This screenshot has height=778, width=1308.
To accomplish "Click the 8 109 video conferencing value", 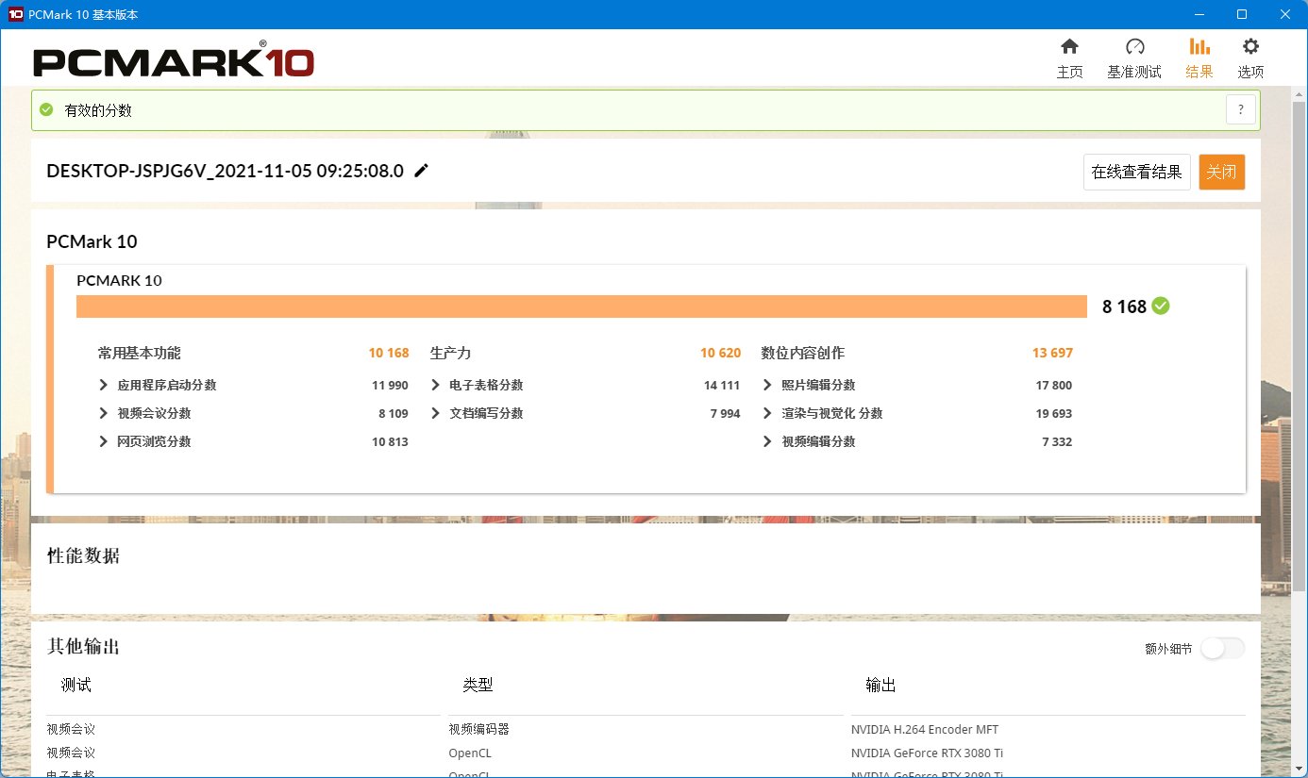I will 394,413.
